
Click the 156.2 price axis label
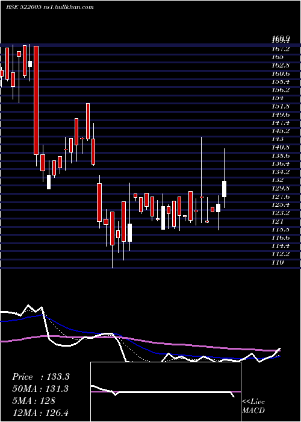[x=281, y=90]
